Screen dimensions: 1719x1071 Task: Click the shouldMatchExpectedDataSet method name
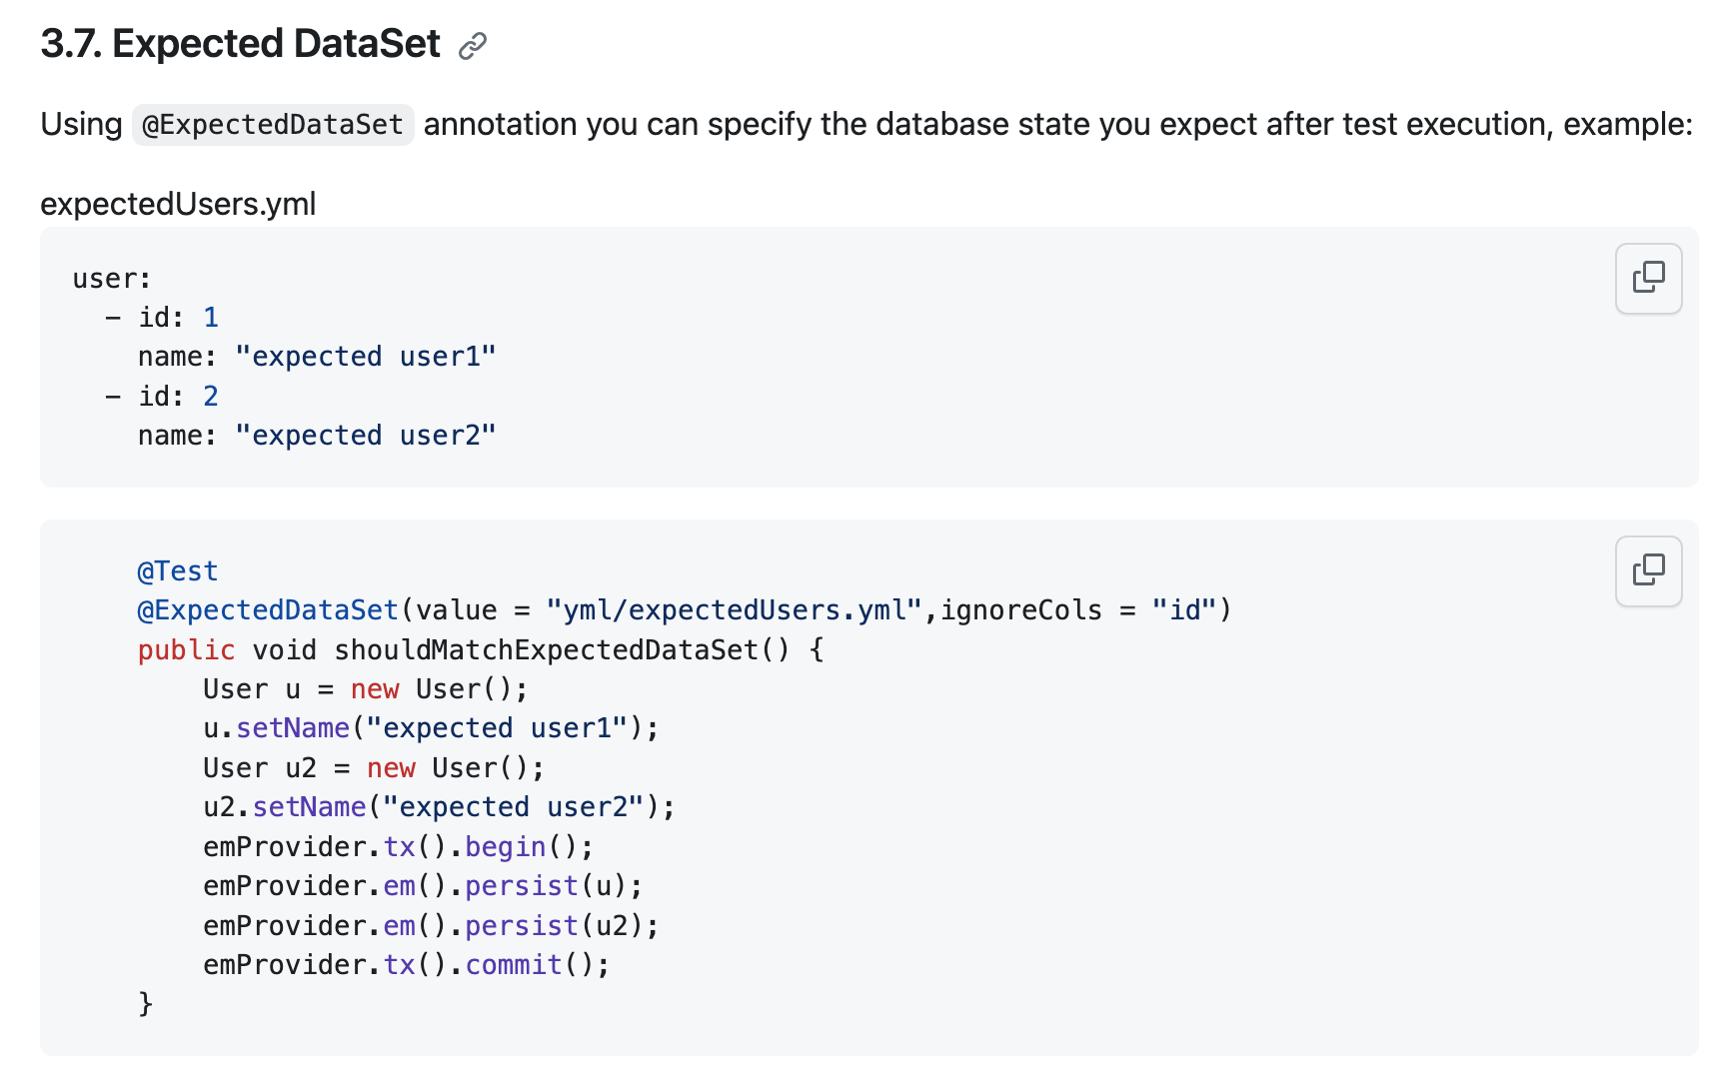coord(546,650)
